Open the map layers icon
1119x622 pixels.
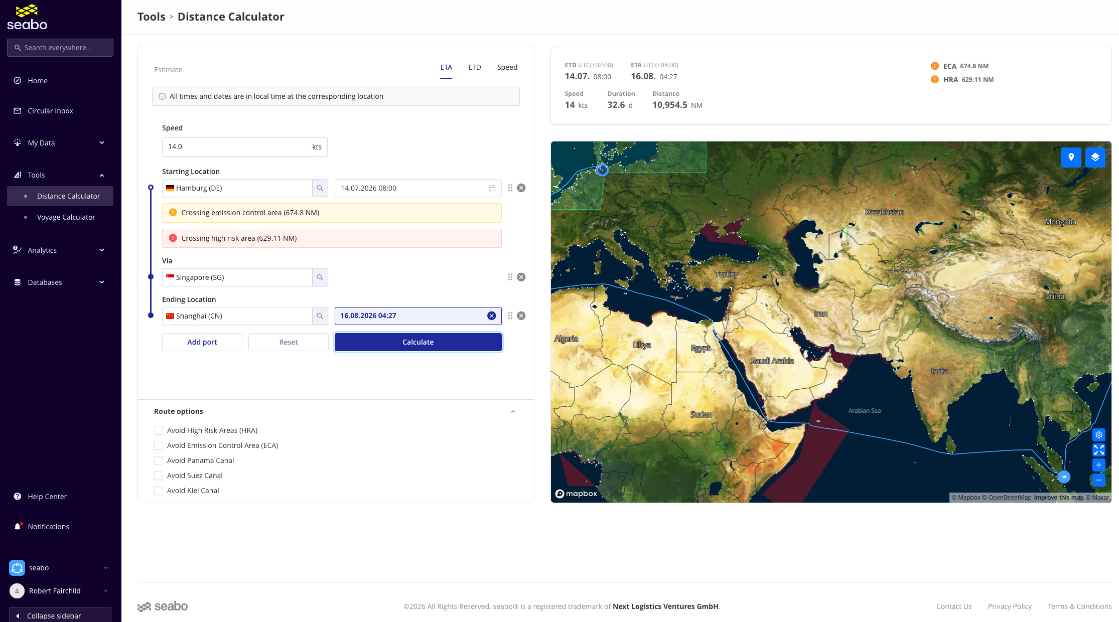point(1095,158)
